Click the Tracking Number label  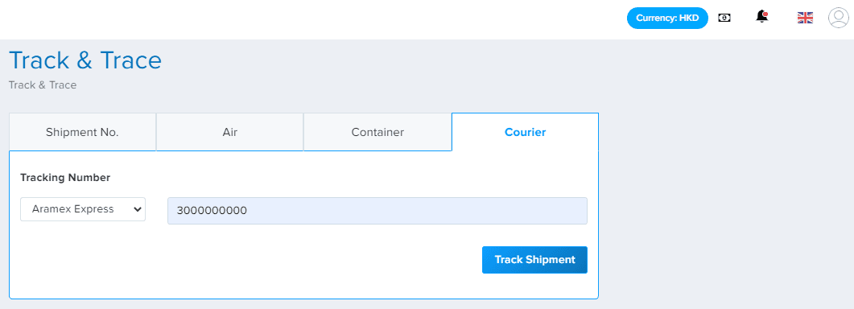tap(65, 178)
